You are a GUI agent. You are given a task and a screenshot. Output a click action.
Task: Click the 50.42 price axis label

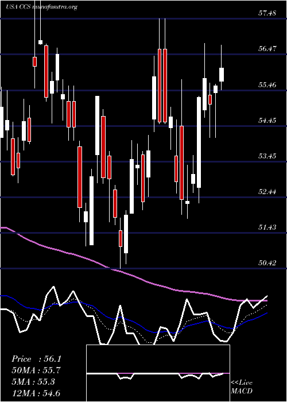click(267, 262)
